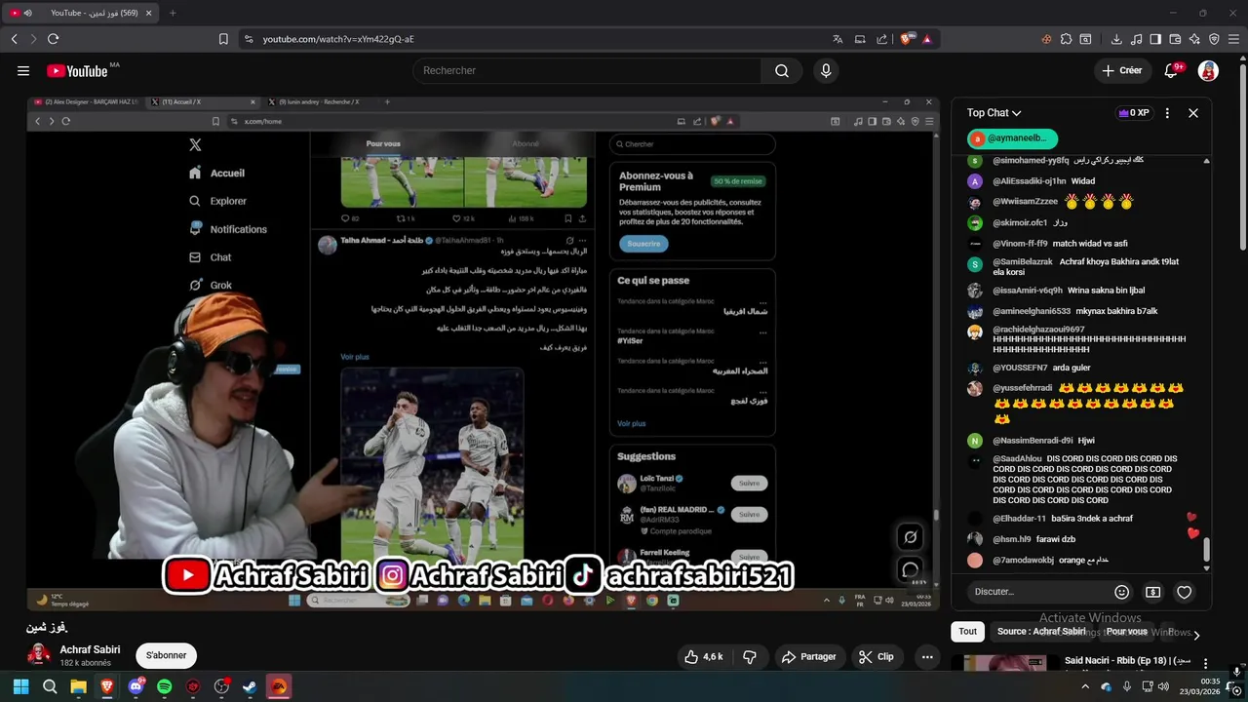Start voice search with the microphone icon
The image size is (1248, 702).
(x=826, y=70)
